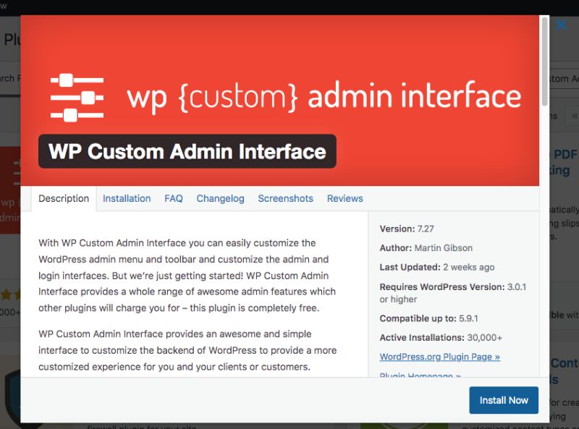The width and height of the screenshot is (579, 429).
Task: Select the FAQ tab
Action: tap(174, 198)
